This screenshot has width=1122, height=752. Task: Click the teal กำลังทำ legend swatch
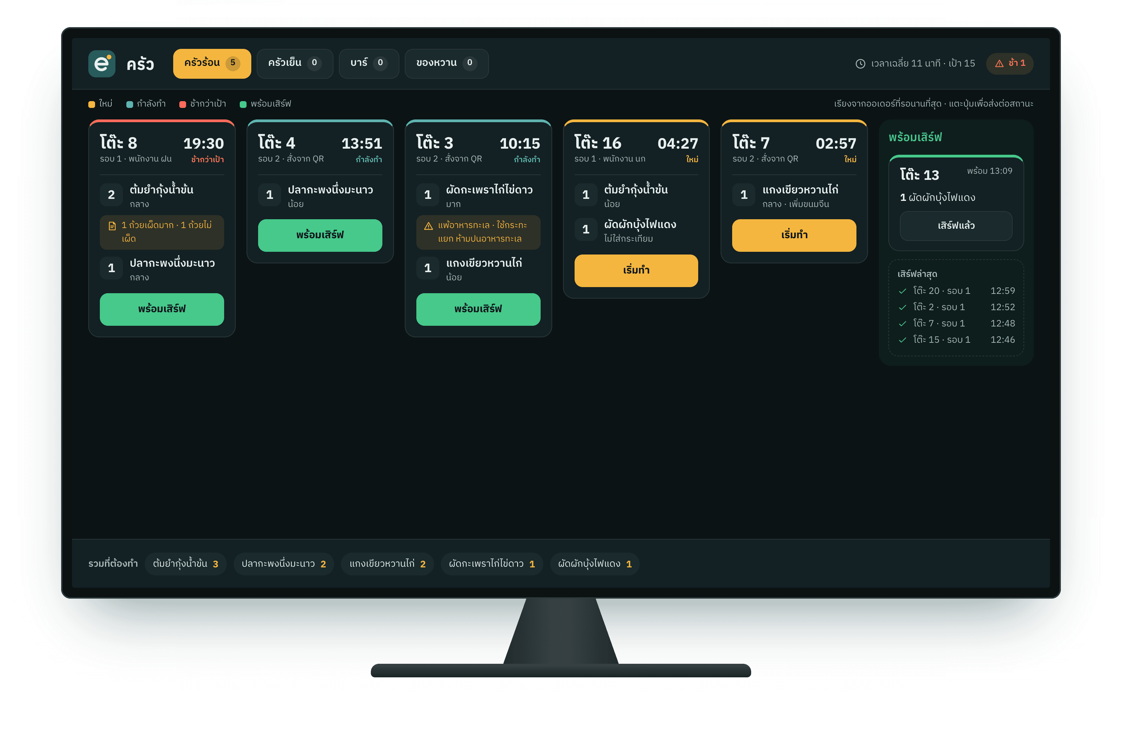pyautogui.click(x=130, y=105)
